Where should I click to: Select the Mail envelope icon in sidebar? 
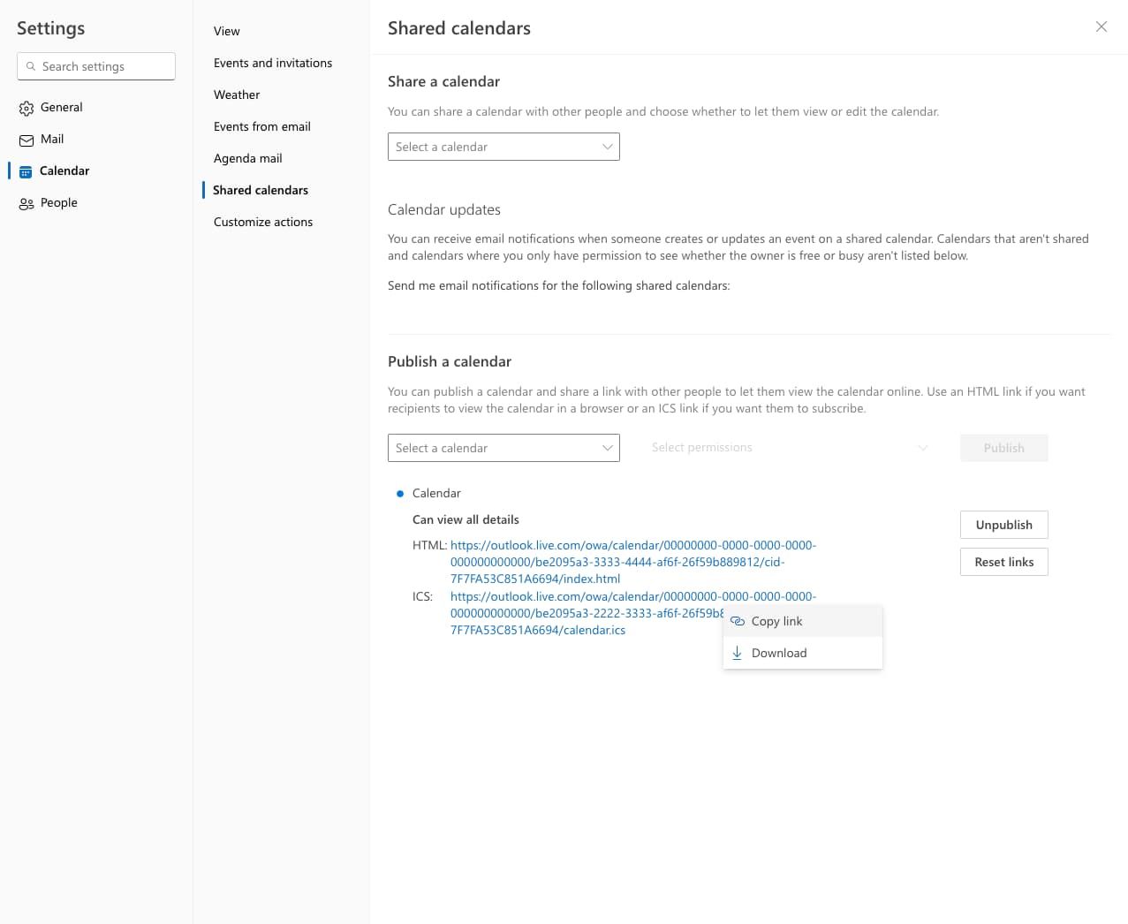click(26, 139)
